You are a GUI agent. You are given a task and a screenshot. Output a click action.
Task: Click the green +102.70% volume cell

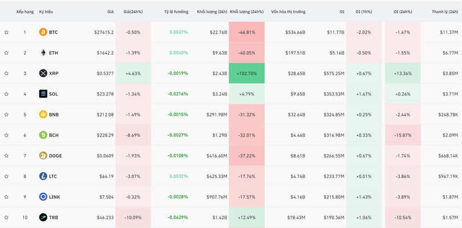click(246, 73)
